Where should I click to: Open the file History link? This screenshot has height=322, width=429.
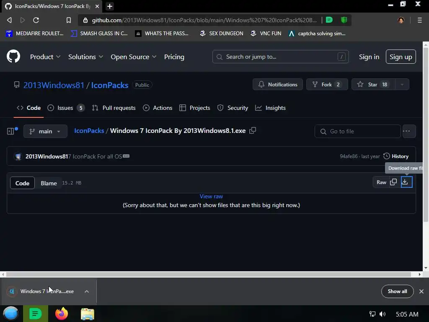coord(396,156)
